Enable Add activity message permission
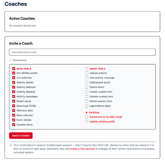 [x=87, y=78]
